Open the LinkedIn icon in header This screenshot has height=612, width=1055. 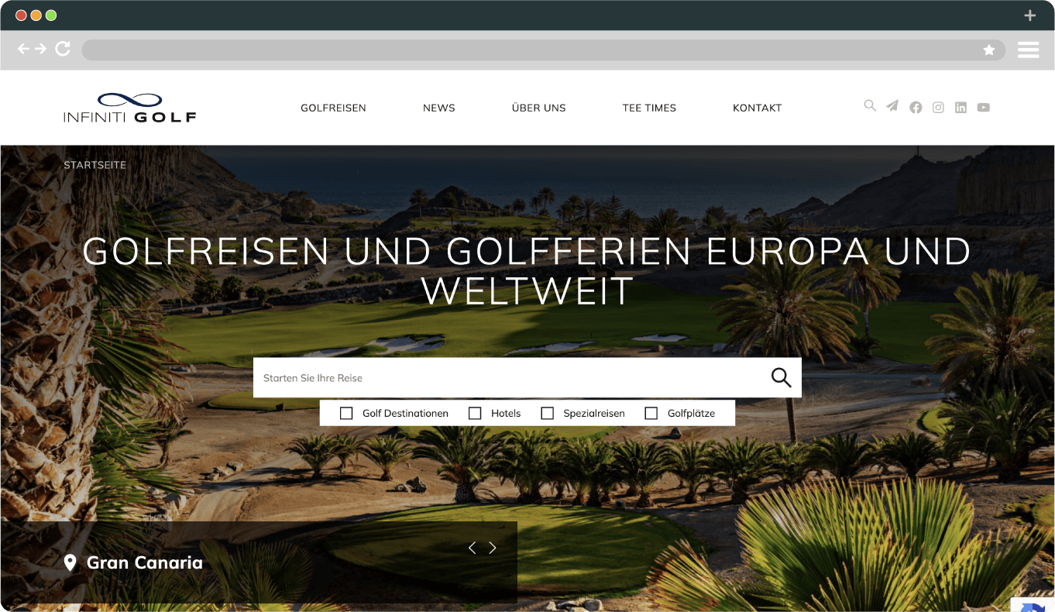[960, 108]
